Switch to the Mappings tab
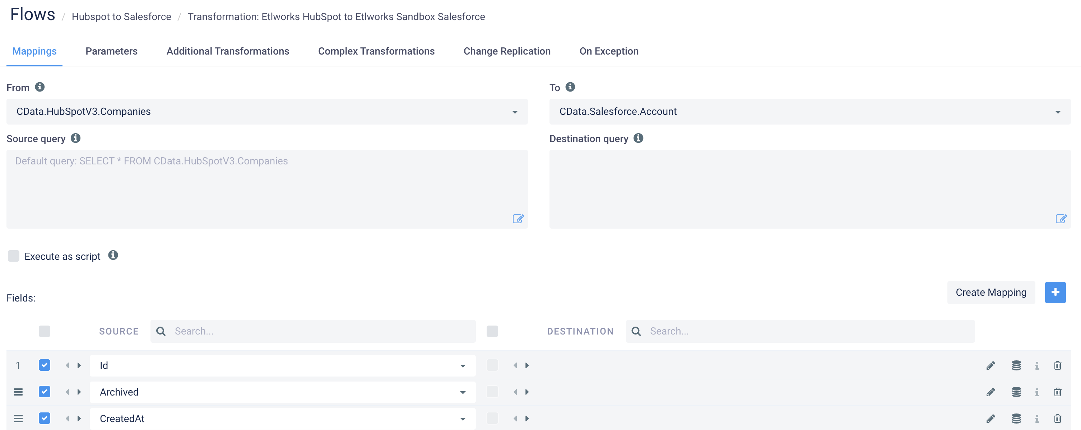Image resolution: width=1081 pixels, height=430 pixels. pos(34,51)
